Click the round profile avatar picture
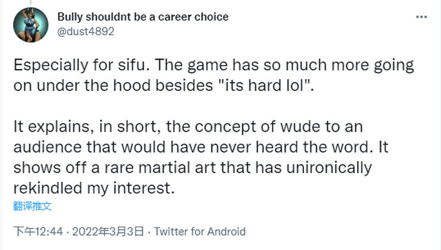 pos(30,25)
